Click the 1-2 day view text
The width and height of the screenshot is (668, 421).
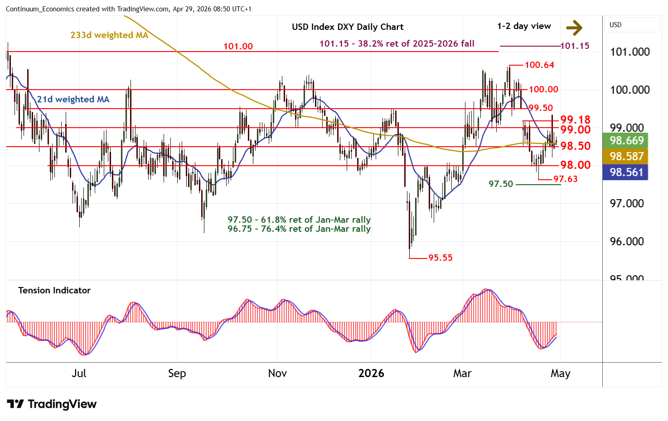[524, 26]
